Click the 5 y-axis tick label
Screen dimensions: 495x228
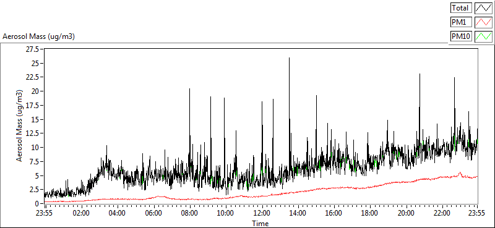(37, 175)
